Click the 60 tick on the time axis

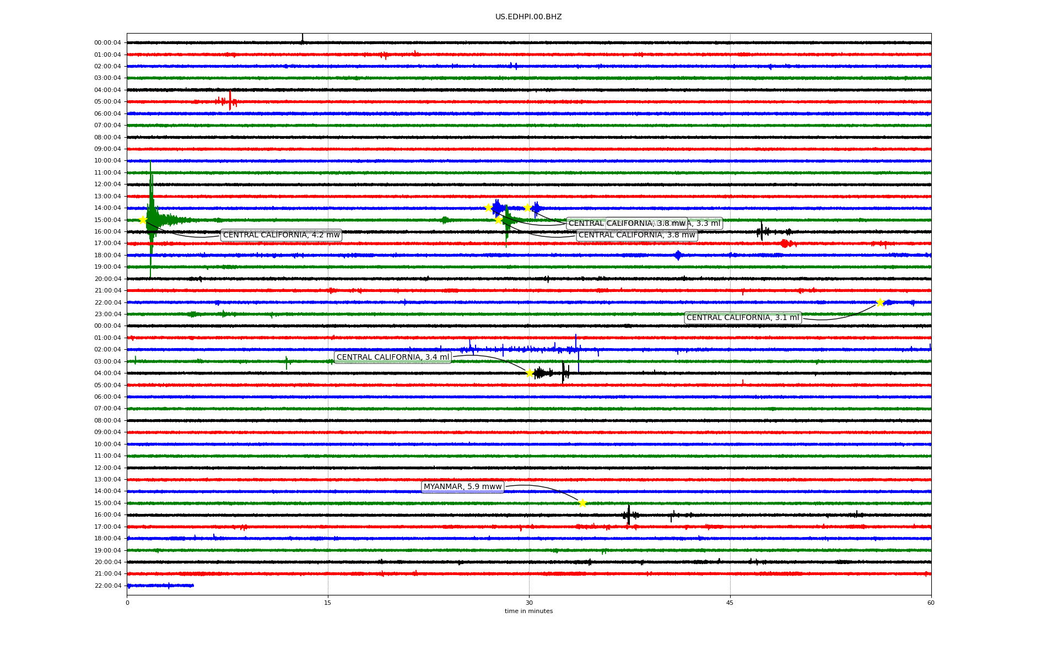coord(931,603)
